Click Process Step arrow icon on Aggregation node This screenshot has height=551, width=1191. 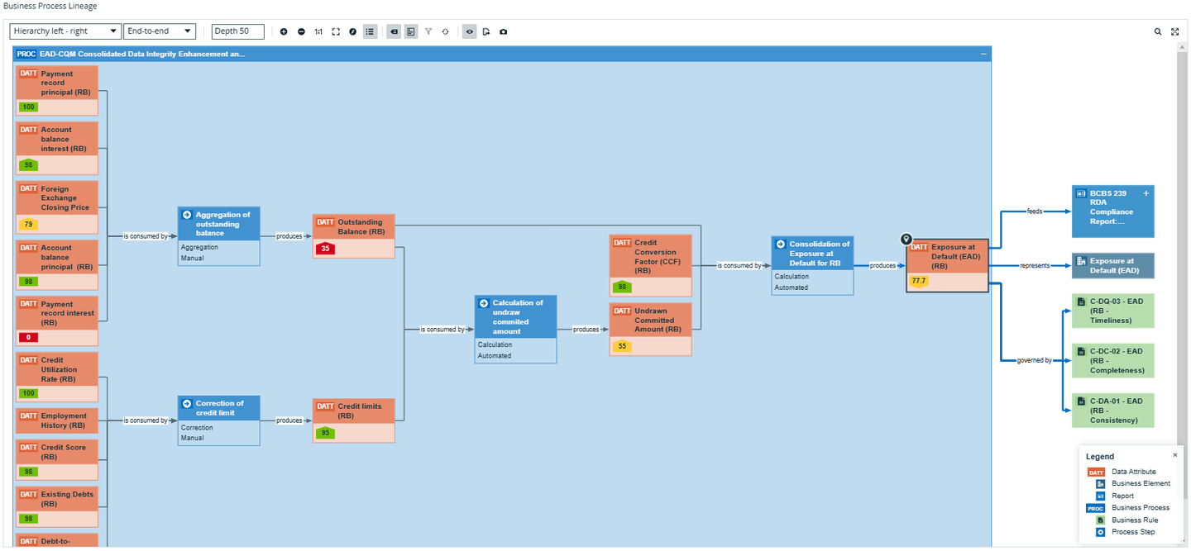186,215
